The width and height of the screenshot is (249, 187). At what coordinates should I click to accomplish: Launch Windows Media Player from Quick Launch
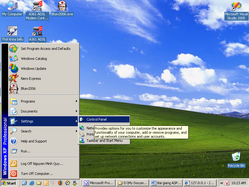(x=68, y=183)
